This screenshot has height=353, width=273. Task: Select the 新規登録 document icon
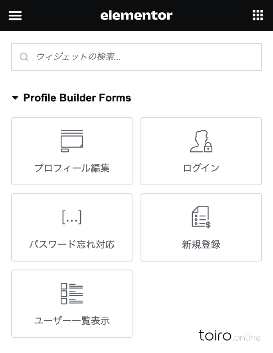[201, 217]
